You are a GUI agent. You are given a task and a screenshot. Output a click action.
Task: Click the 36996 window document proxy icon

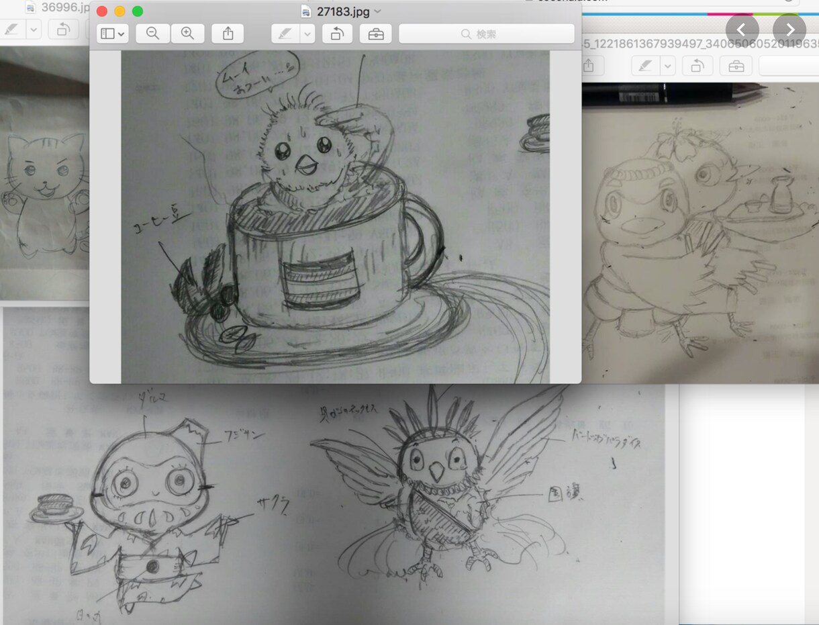[30, 8]
